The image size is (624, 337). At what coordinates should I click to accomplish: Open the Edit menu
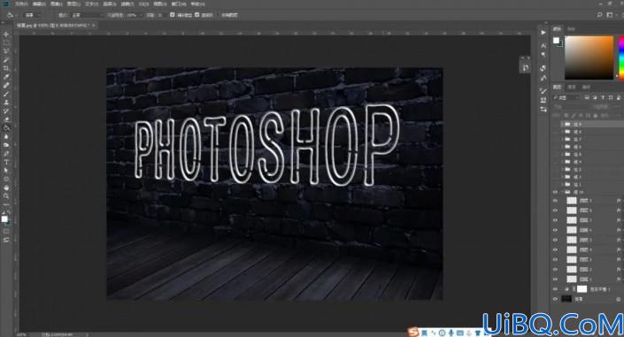39,4
